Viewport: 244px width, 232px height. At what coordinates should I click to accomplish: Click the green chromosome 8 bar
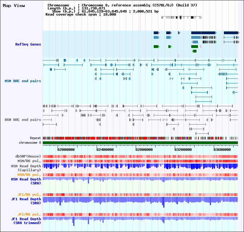point(140,143)
